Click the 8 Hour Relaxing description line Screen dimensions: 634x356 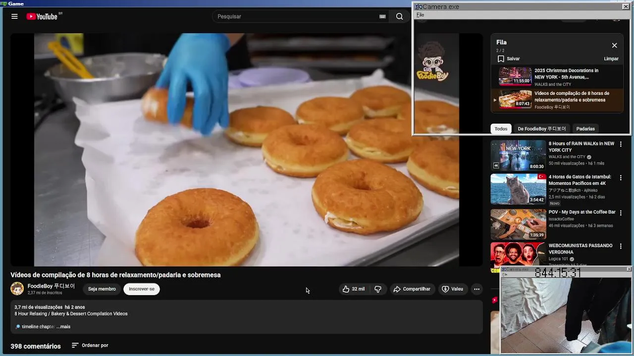(71, 313)
